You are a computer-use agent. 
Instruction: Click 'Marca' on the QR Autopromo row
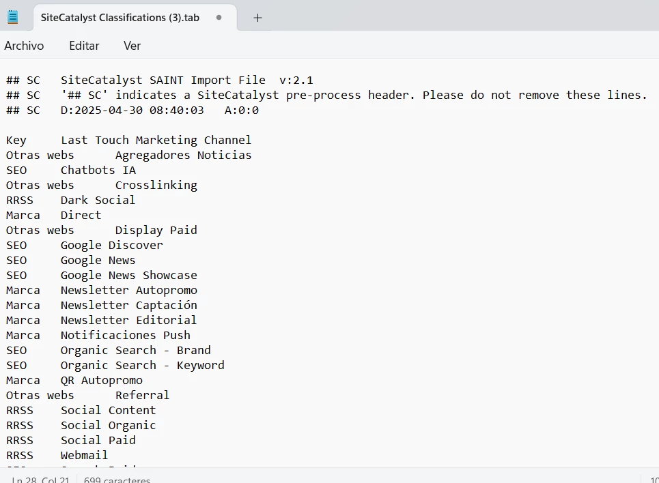point(23,381)
